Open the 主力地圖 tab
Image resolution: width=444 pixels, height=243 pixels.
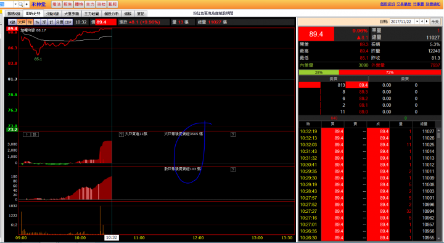[91, 14]
